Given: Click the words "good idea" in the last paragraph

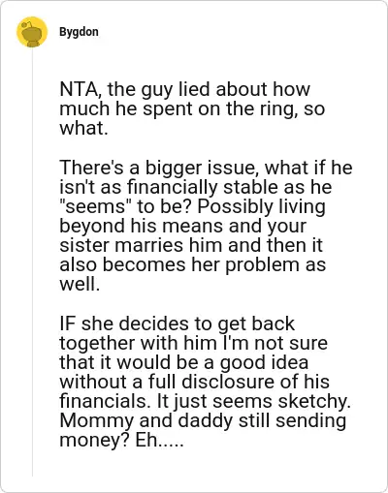Looking at the screenshot, I should click(x=264, y=362).
